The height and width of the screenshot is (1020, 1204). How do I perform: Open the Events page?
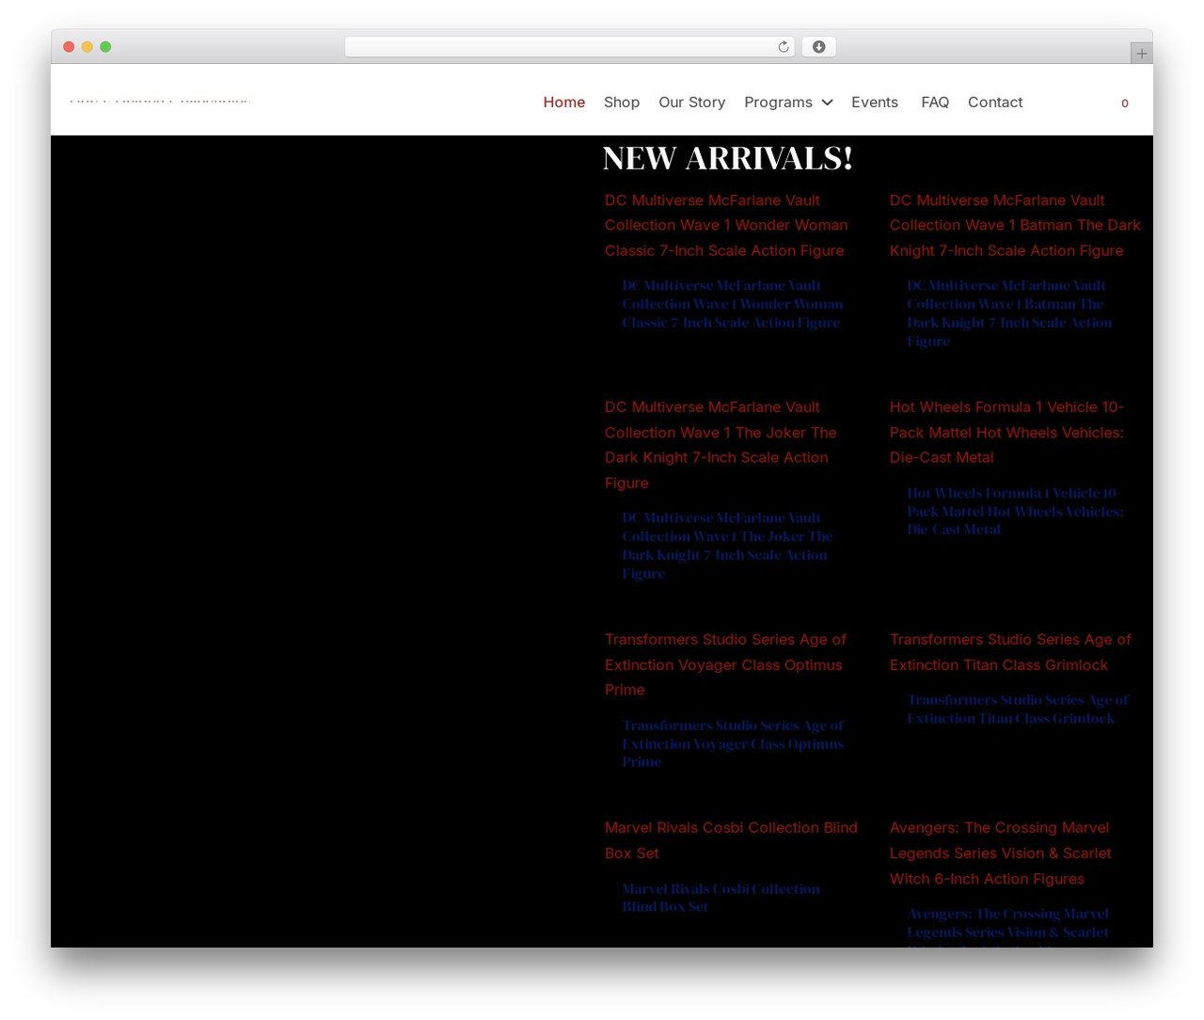click(875, 103)
